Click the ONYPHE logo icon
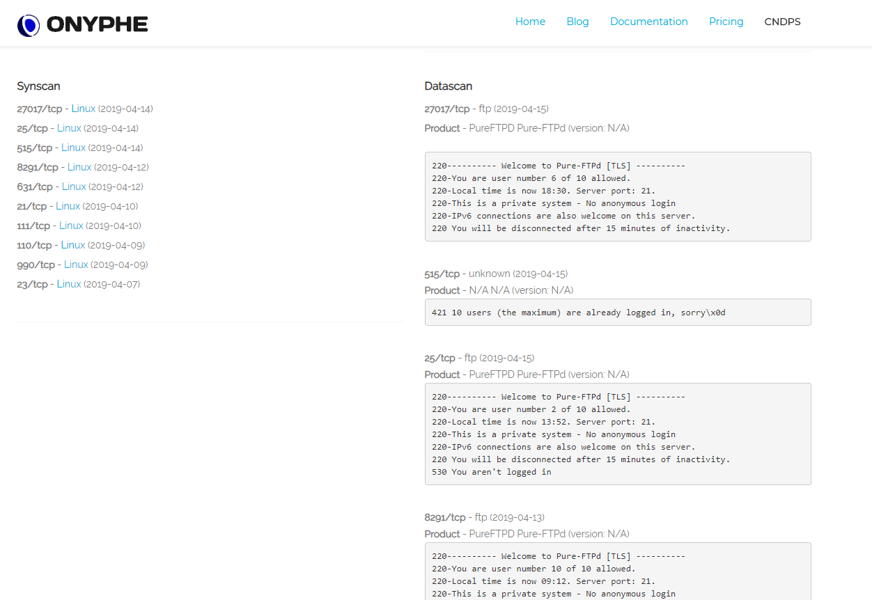Screen dimensions: 872x600 [x=27, y=24]
